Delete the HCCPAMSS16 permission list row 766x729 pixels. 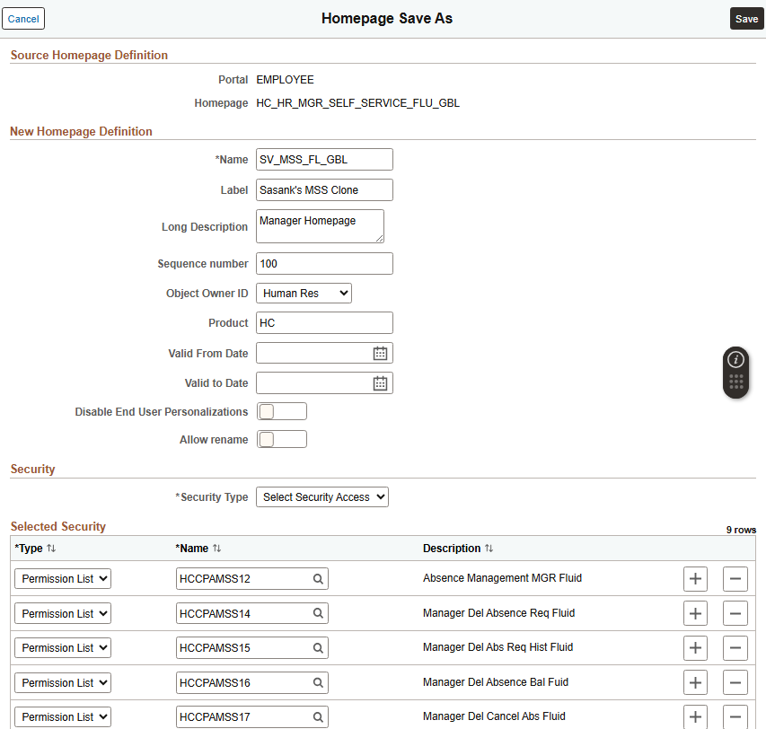tap(735, 682)
